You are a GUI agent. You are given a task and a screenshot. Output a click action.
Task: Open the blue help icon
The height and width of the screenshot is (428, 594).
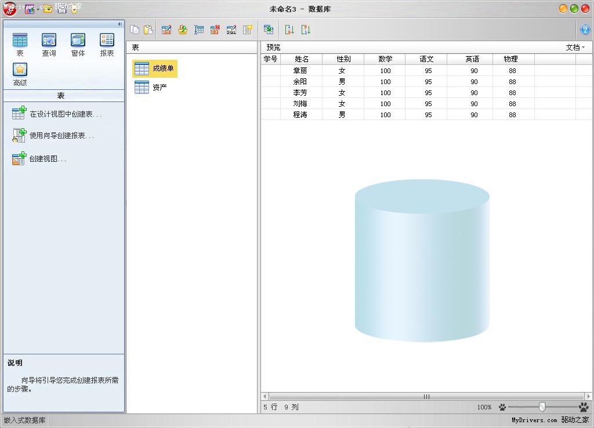pos(585,30)
